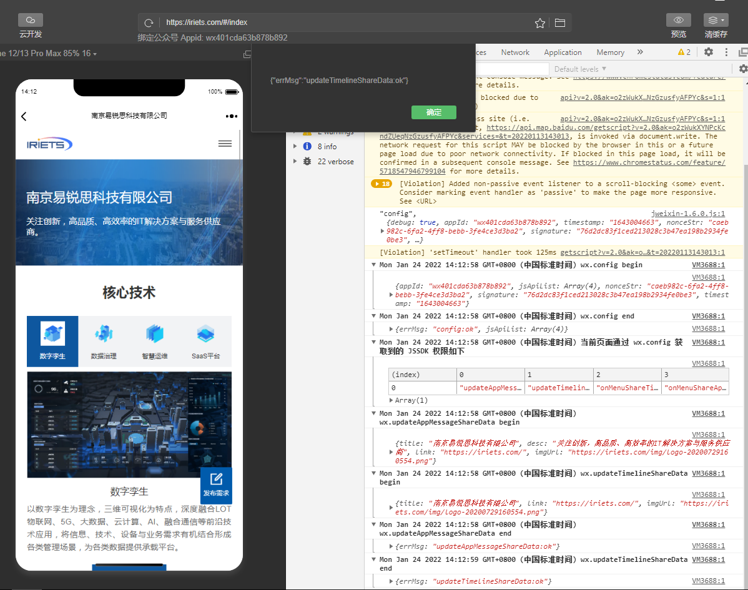
Task: Toggle the devtools dock icon
Action: pyautogui.click(x=743, y=52)
